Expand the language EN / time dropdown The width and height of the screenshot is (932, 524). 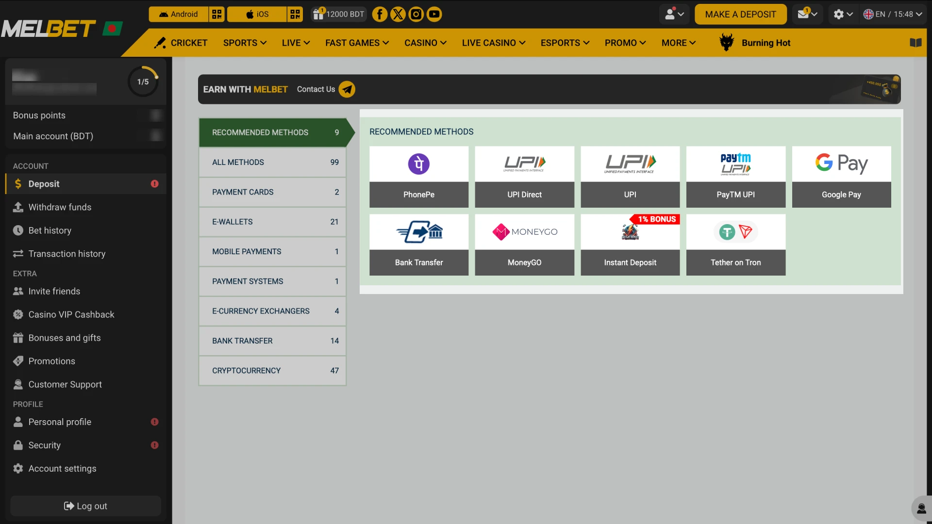892,14
